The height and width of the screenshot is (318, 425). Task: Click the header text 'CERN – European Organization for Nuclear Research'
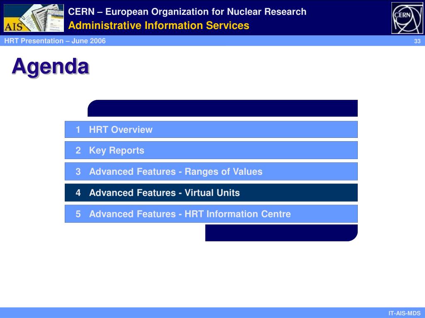[187, 12]
